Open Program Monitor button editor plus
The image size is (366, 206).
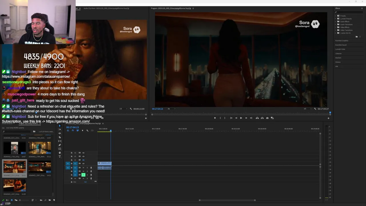pyautogui.click(x=328, y=118)
